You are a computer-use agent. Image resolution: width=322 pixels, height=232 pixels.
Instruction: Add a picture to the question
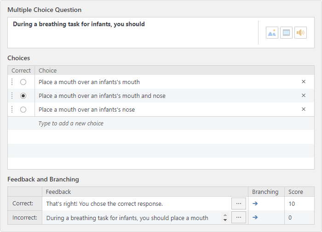[x=272, y=33]
